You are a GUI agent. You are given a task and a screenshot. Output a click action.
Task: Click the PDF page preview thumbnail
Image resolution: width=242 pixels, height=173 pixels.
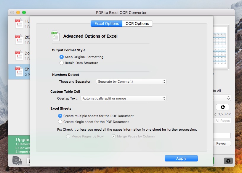pyautogui.click(x=220, y=47)
